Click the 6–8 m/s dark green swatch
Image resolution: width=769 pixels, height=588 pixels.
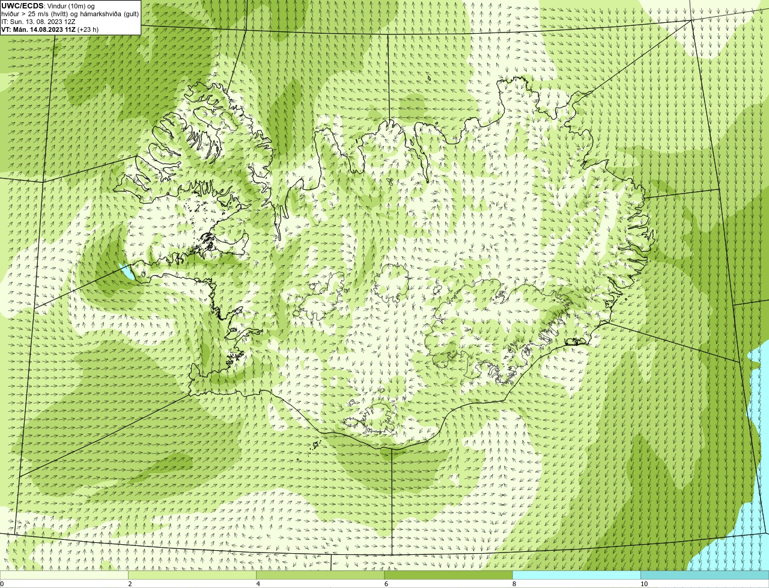(x=448, y=575)
